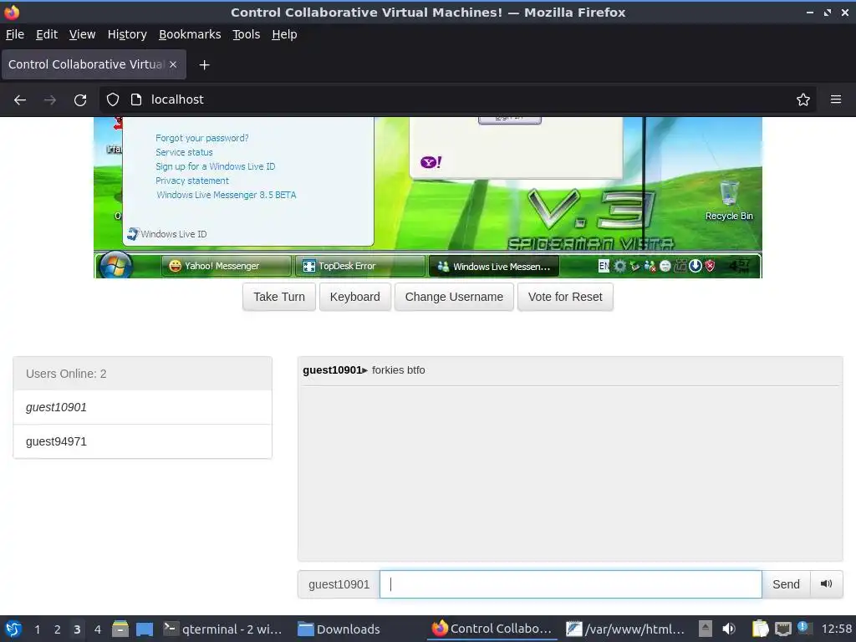Image resolution: width=856 pixels, height=642 pixels.
Task: Switch to the /var/www/html editor window
Action: pos(625,629)
